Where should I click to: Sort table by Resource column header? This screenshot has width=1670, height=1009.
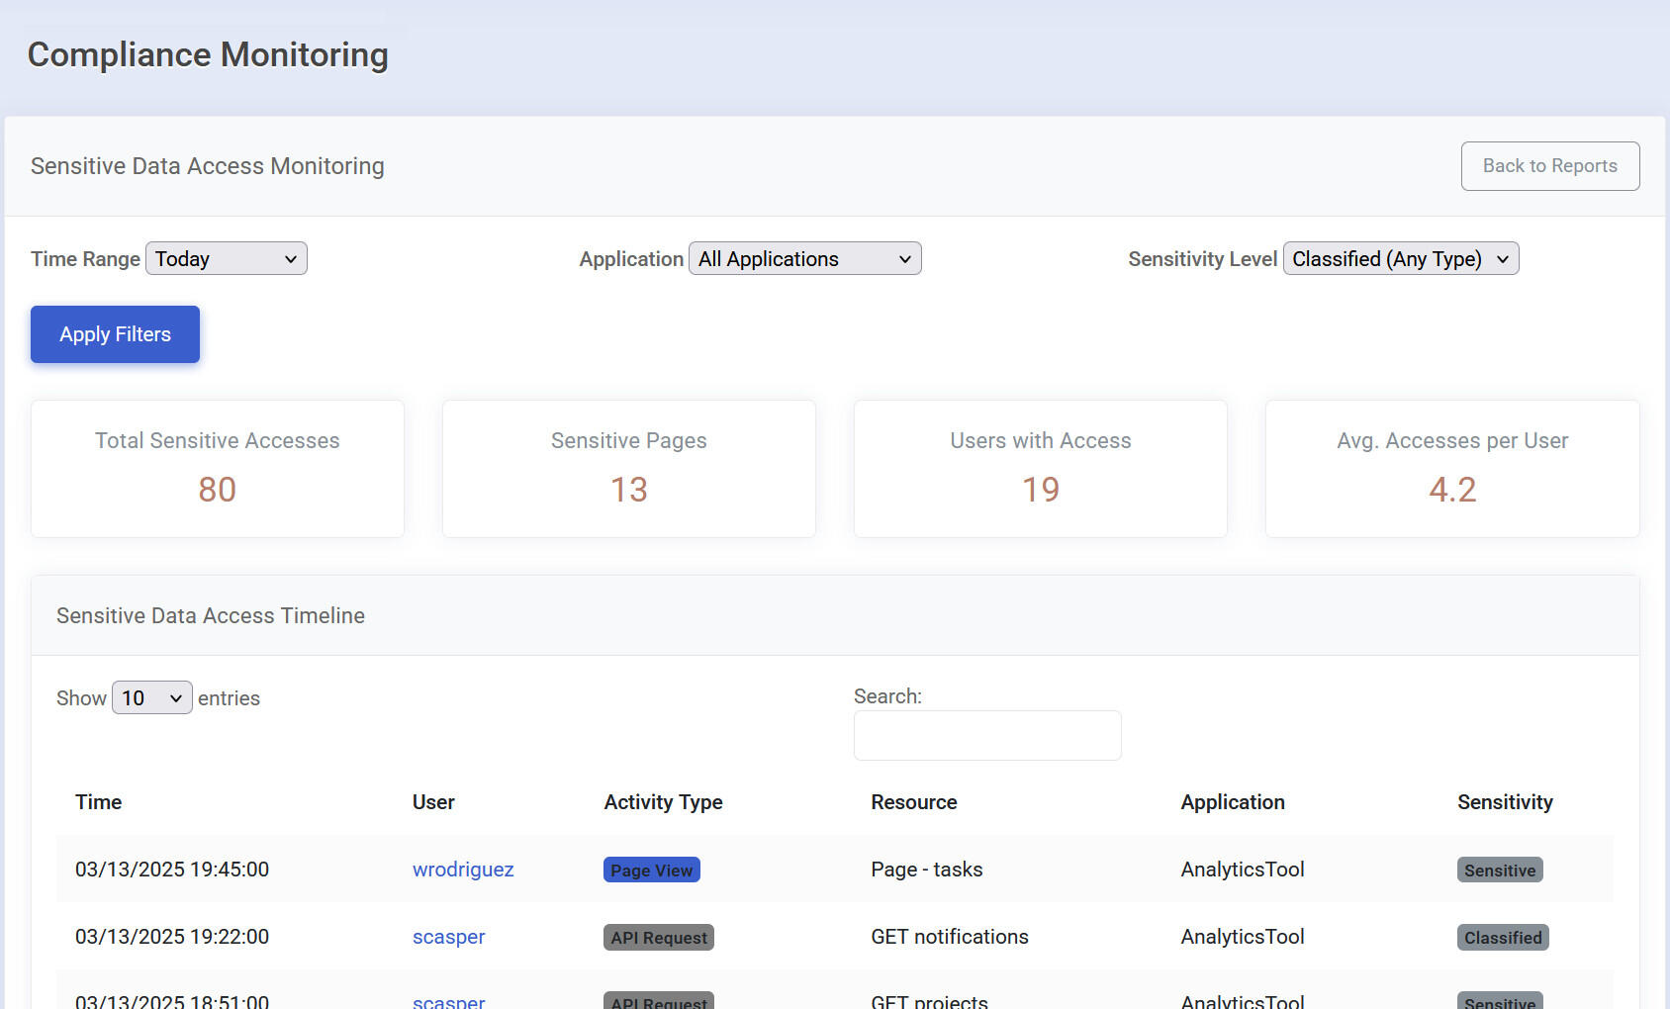(x=913, y=802)
